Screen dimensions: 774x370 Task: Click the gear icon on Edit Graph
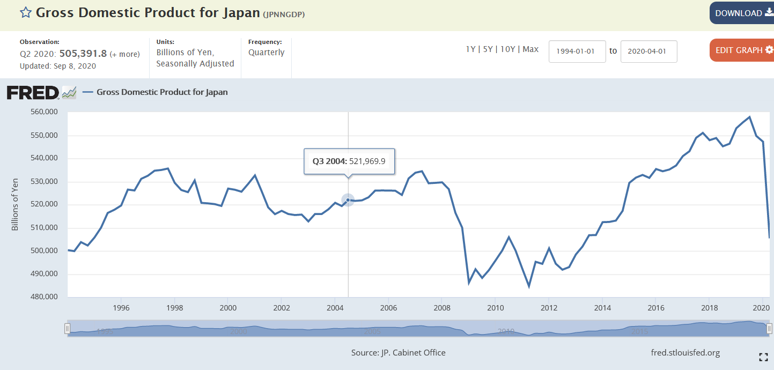coord(769,50)
